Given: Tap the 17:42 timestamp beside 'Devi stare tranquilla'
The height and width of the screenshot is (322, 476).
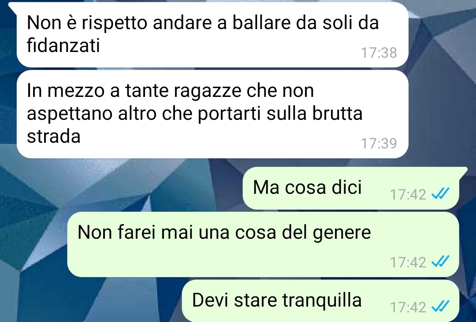Looking at the screenshot, I should (408, 307).
